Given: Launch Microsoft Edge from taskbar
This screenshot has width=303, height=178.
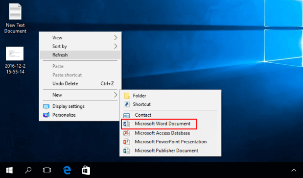Looking at the screenshot, I should tap(67, 170).
